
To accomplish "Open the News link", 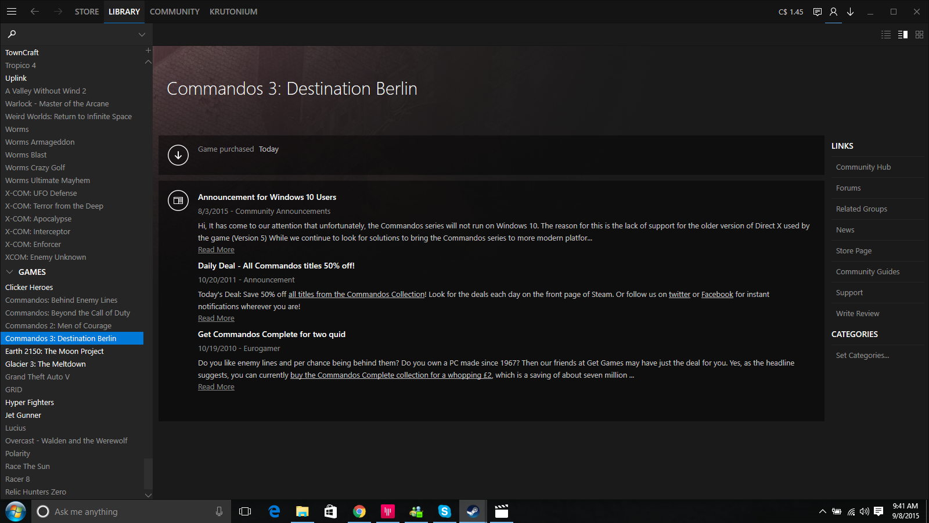I will (845, 230).
